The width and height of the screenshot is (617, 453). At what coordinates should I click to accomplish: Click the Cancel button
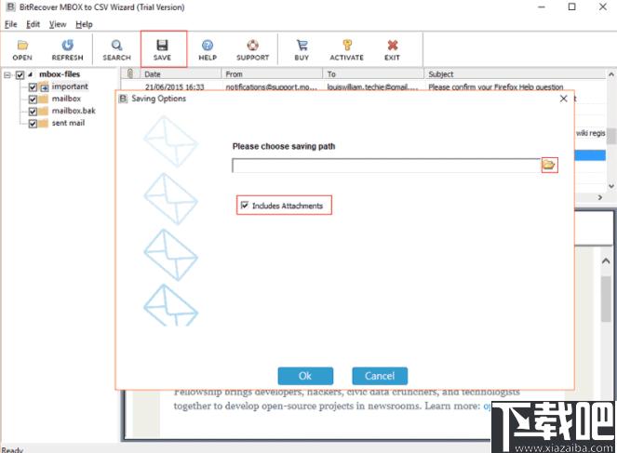point(380,376)
